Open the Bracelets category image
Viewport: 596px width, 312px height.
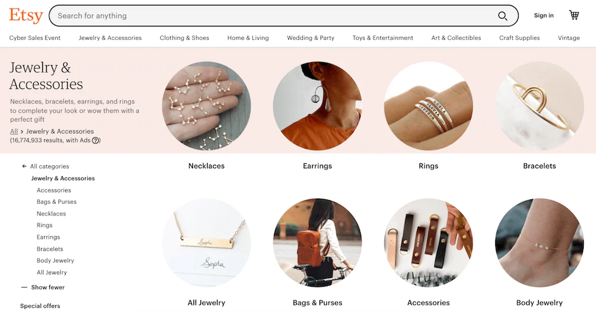click(539, 106)
